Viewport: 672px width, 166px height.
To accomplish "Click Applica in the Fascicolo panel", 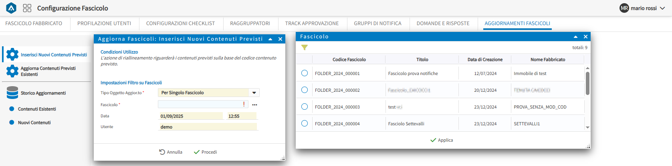I will [x=442, y=140].
